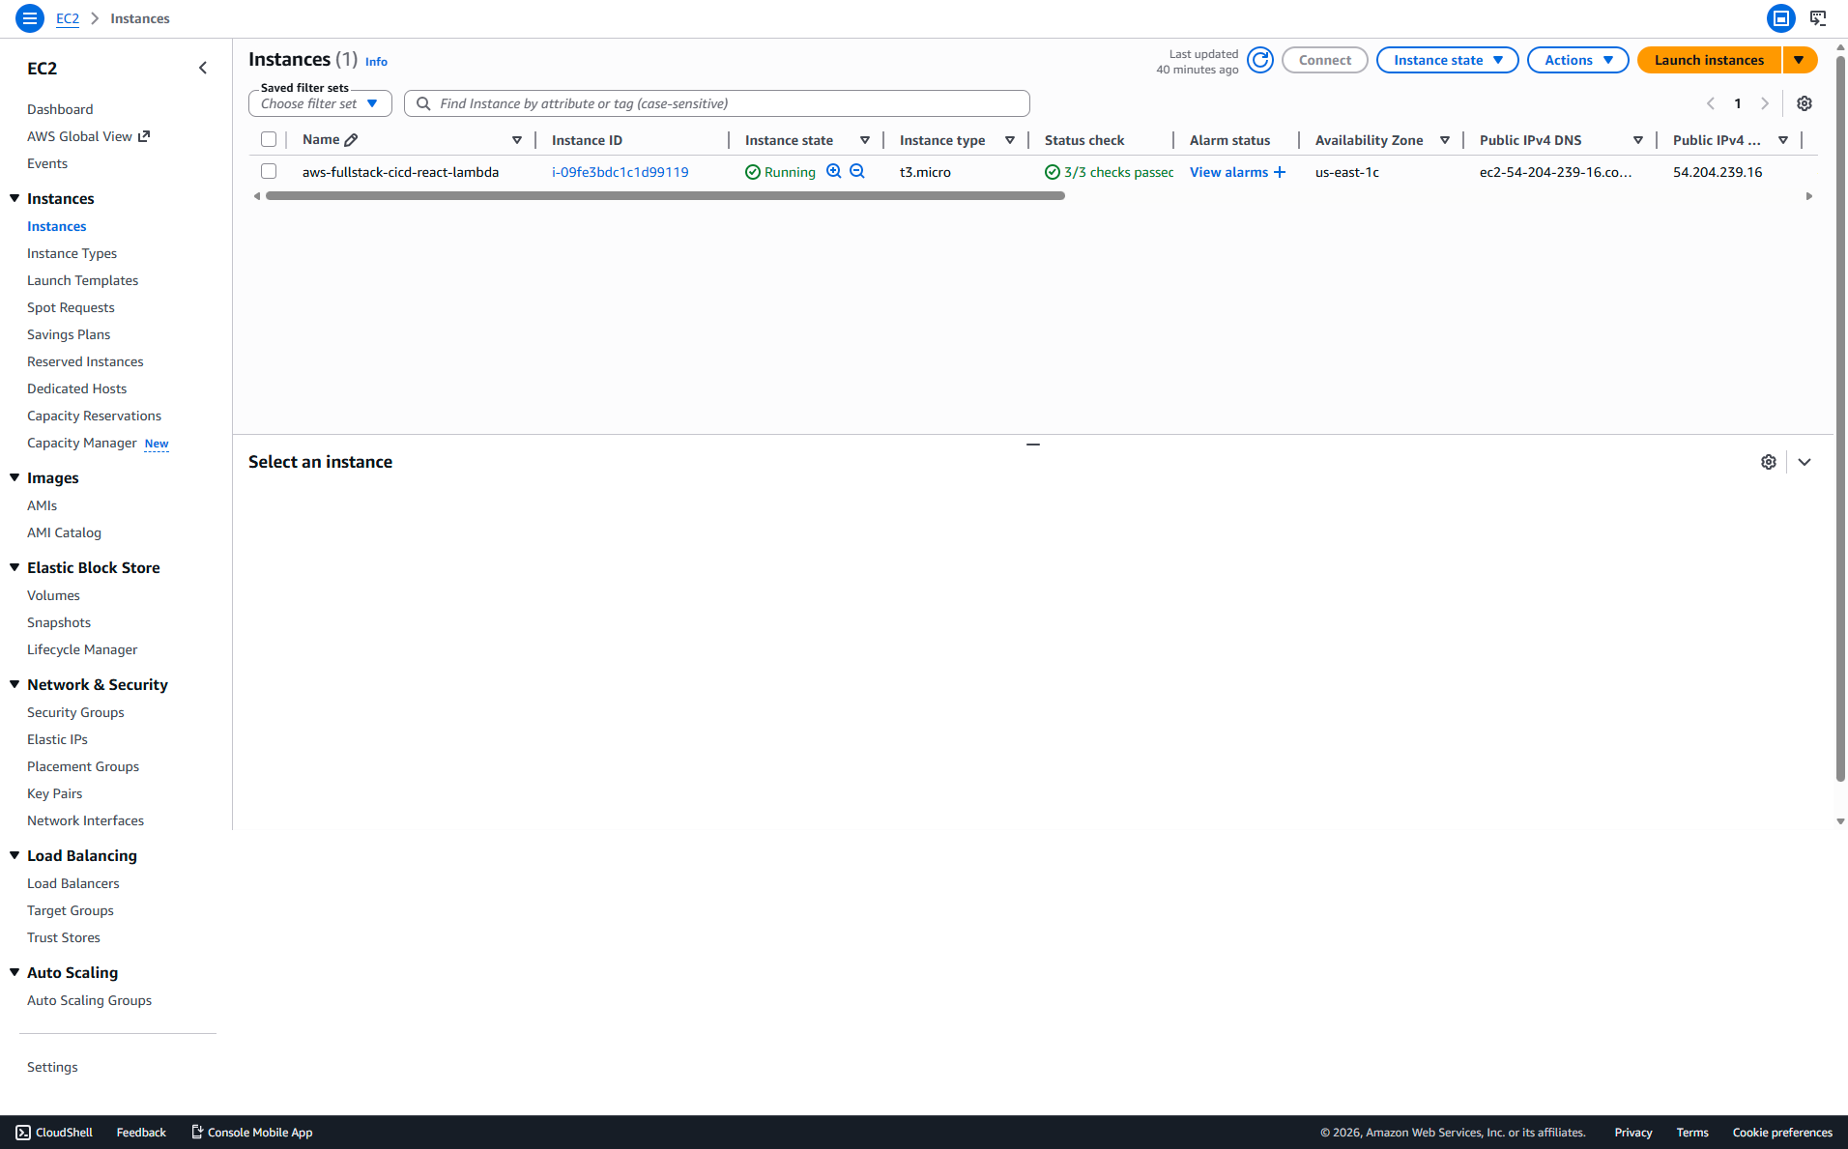
Task: Open the hamburger navigation menu
Action: pos(30,18)
